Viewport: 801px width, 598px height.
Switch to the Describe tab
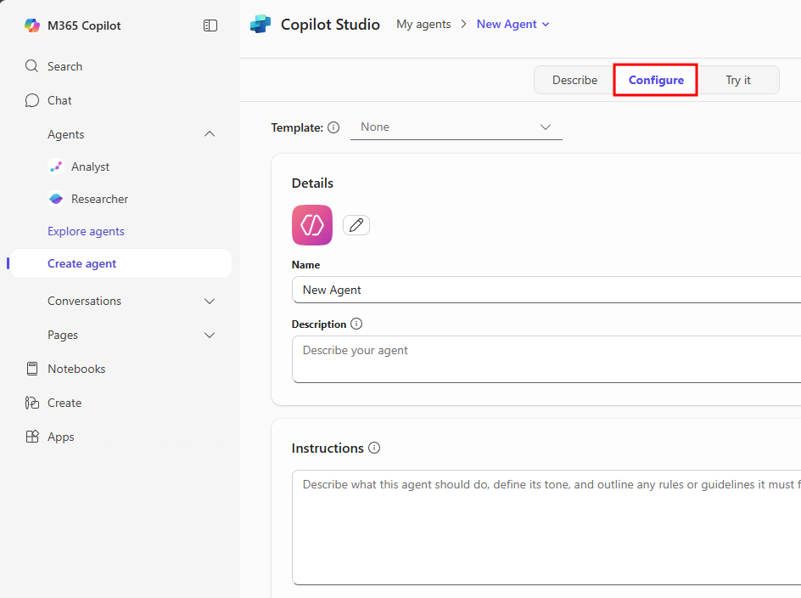coord(574,80)
